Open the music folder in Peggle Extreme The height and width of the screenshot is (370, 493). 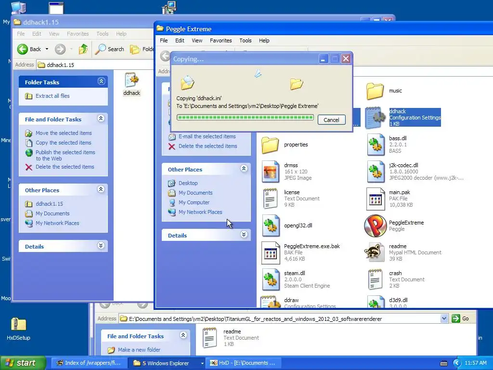pyautogui.click(x=375, y=91)
